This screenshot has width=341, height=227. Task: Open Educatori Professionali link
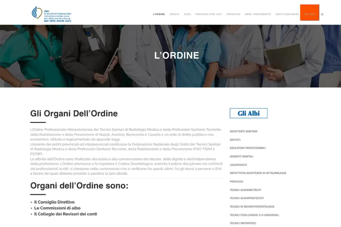click(x=247, y=148)
